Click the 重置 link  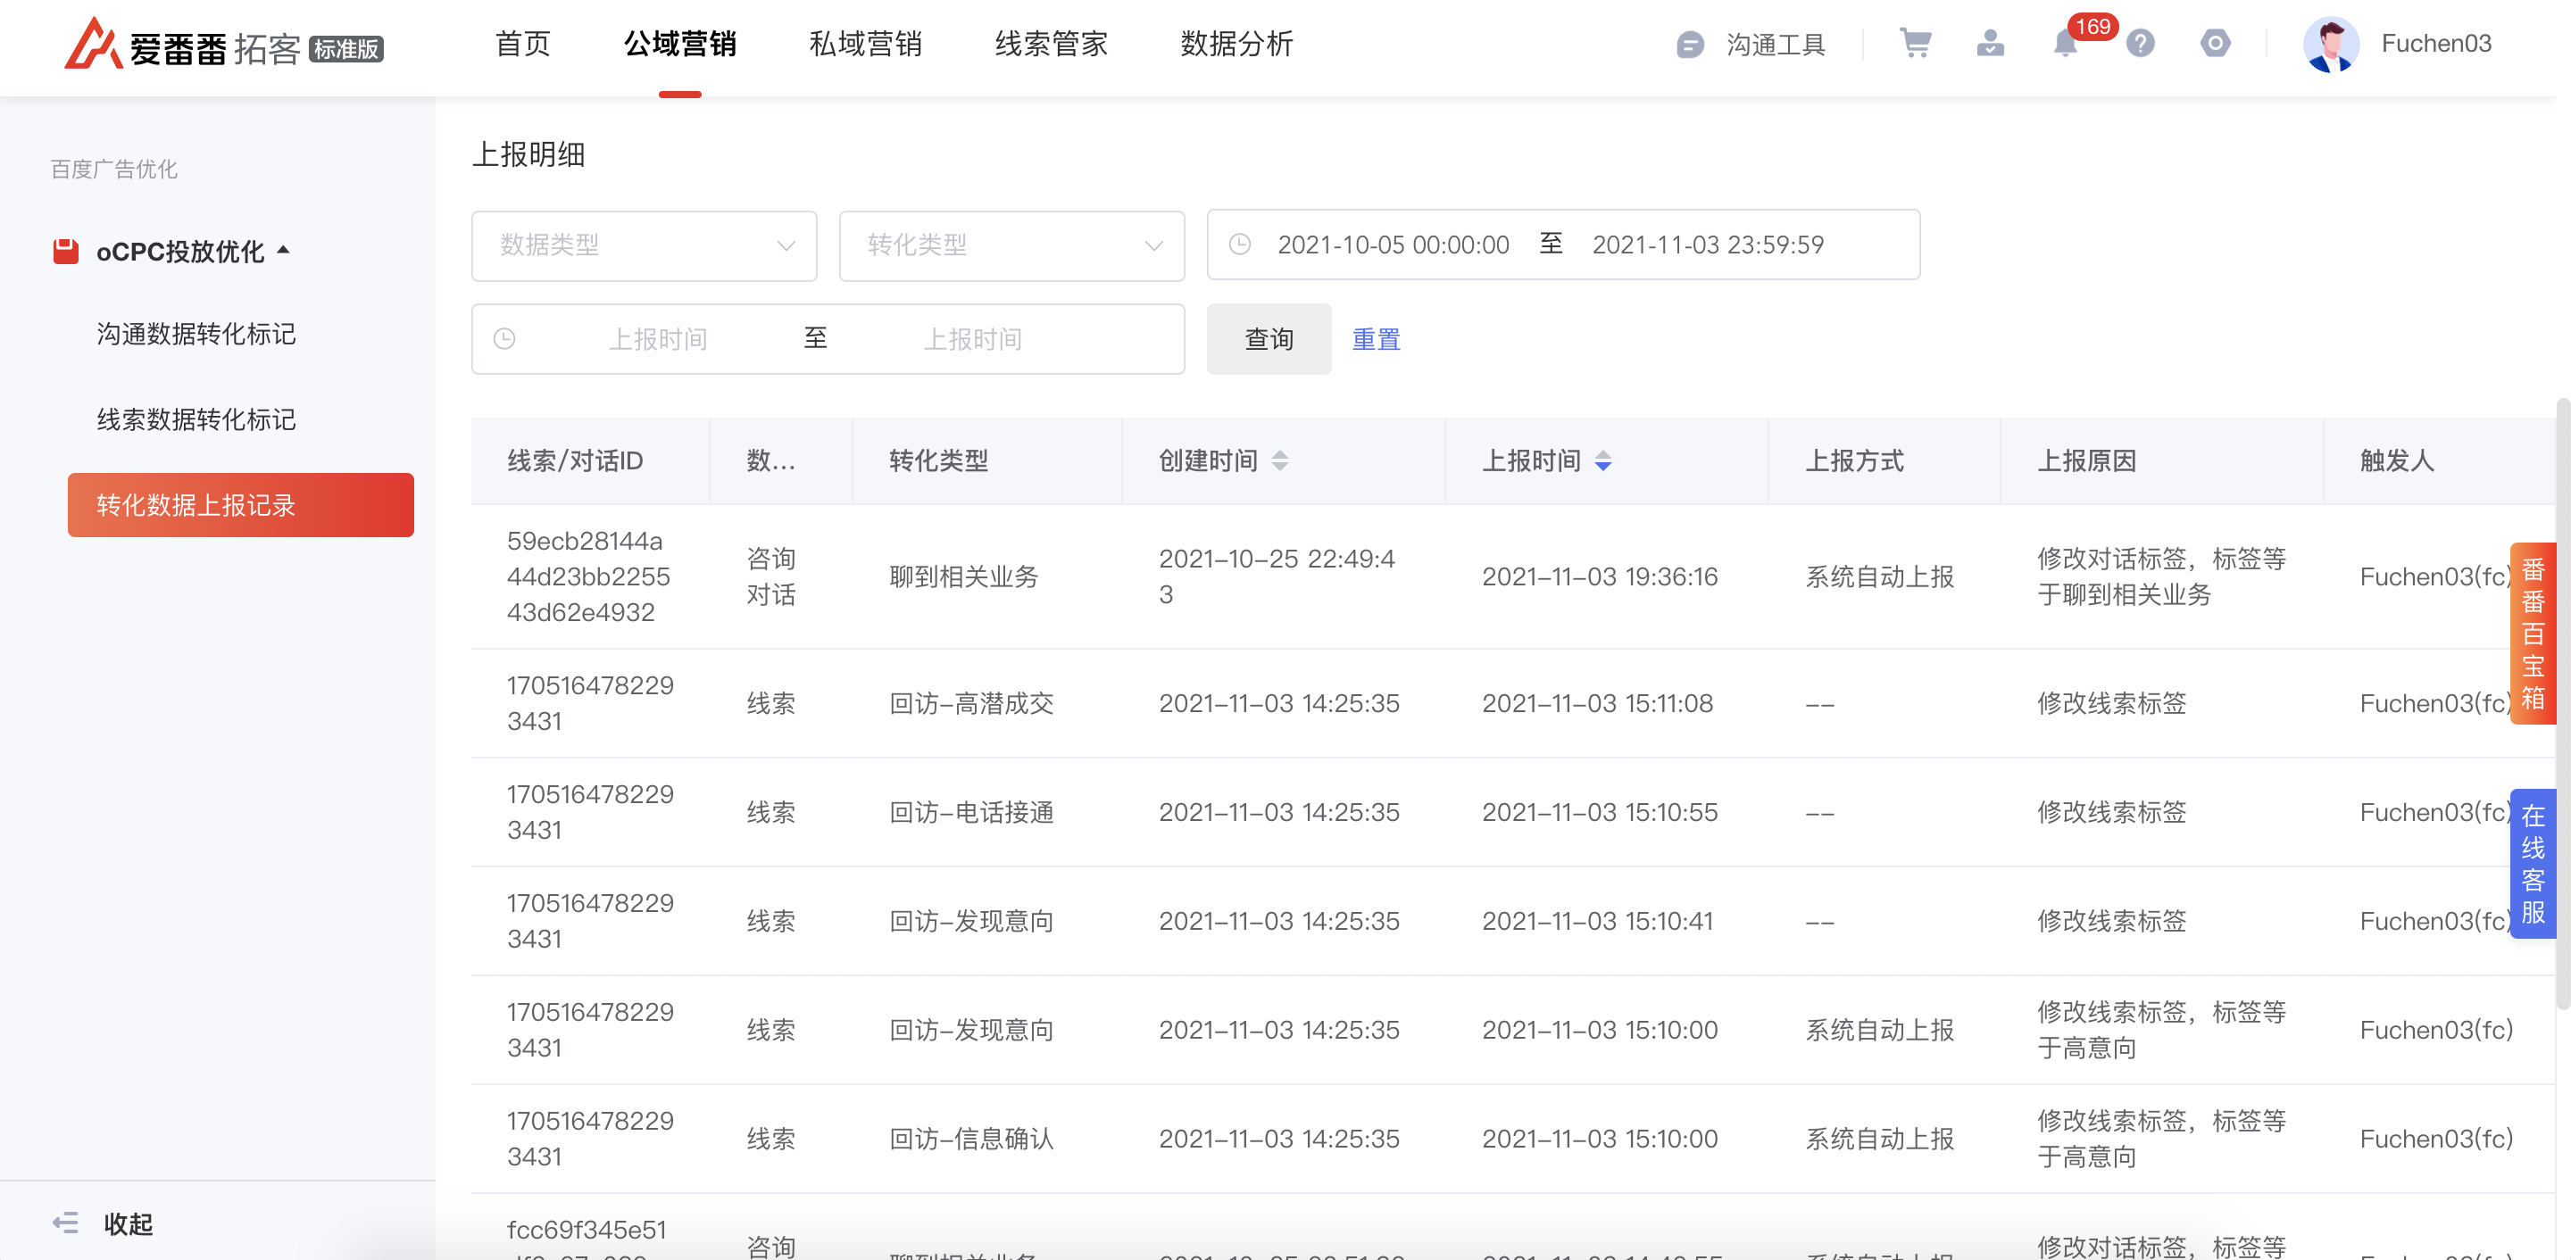tap(1375, 339)
